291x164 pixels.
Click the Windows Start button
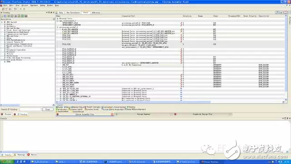pos(7,162)
